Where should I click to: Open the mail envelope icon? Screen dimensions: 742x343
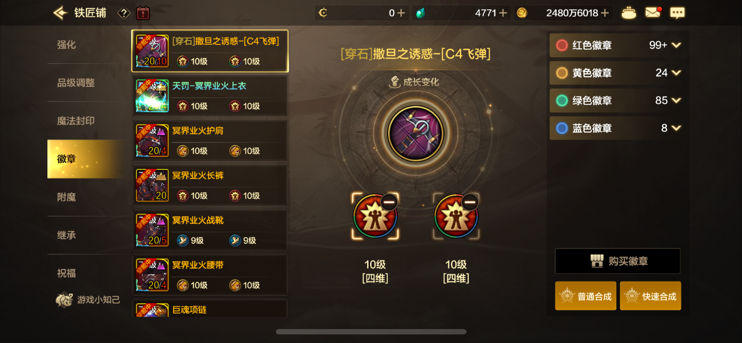[653, 13]
